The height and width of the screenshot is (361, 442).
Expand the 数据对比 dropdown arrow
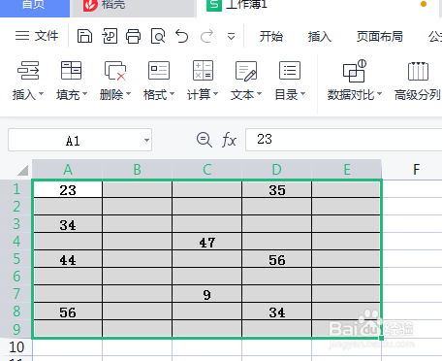click(380, 94)
